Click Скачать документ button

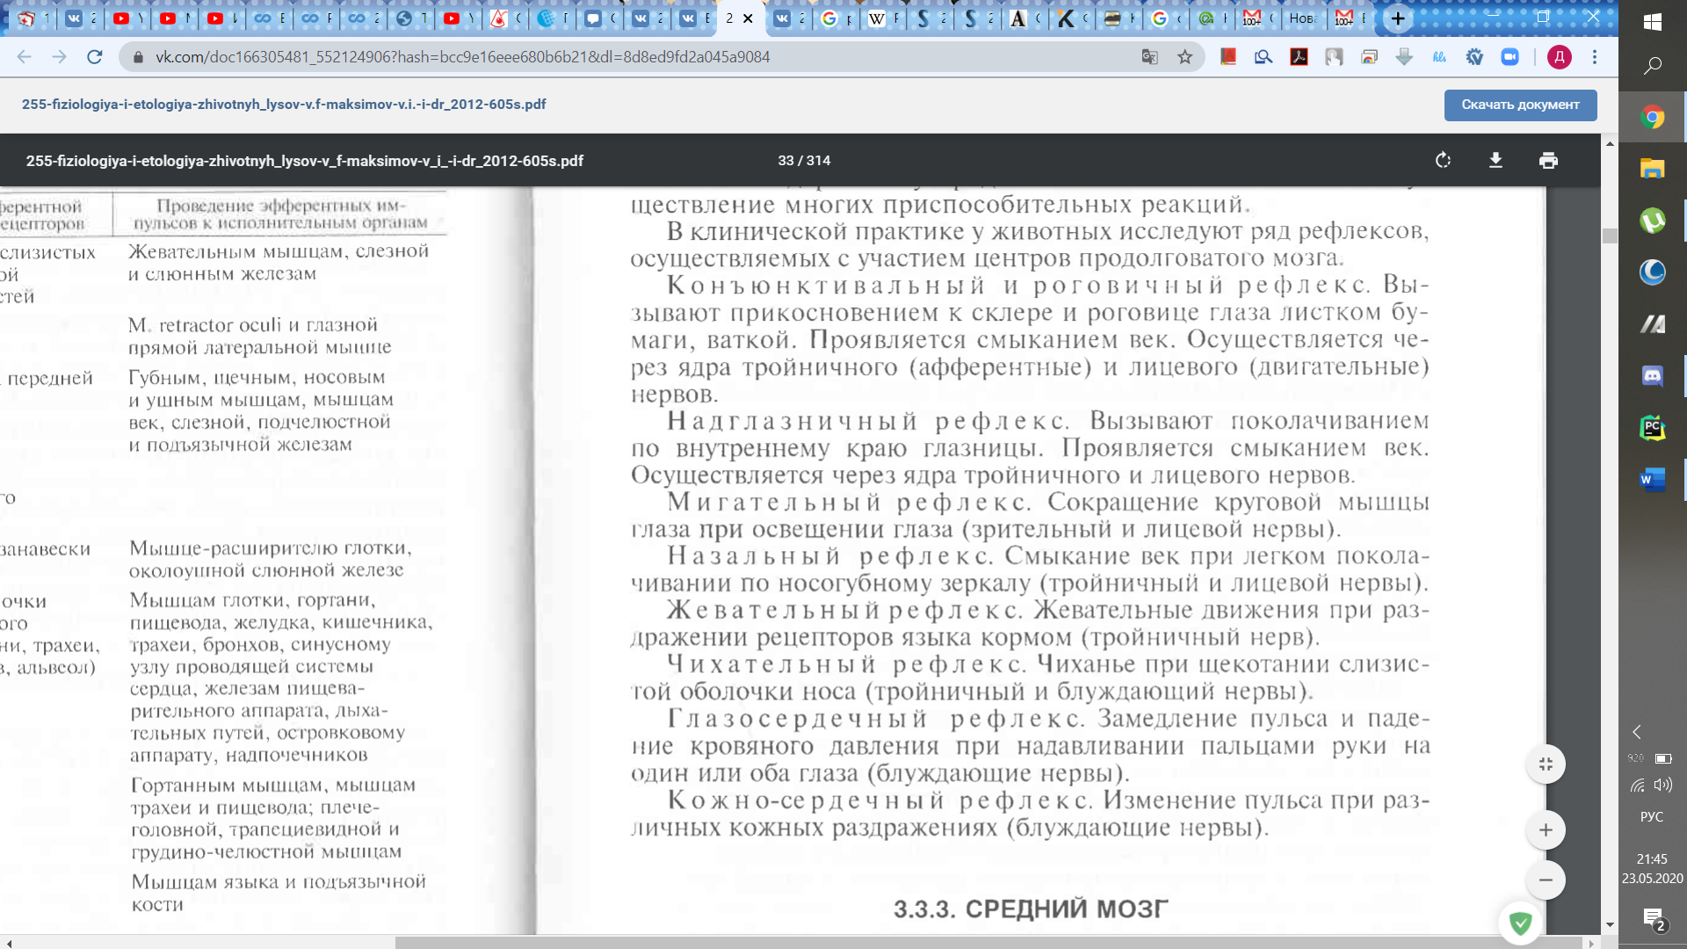(1520, 105)
